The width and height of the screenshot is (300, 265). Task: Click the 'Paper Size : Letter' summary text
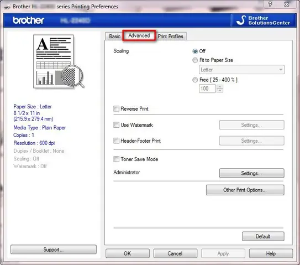[x=33, y=107]
